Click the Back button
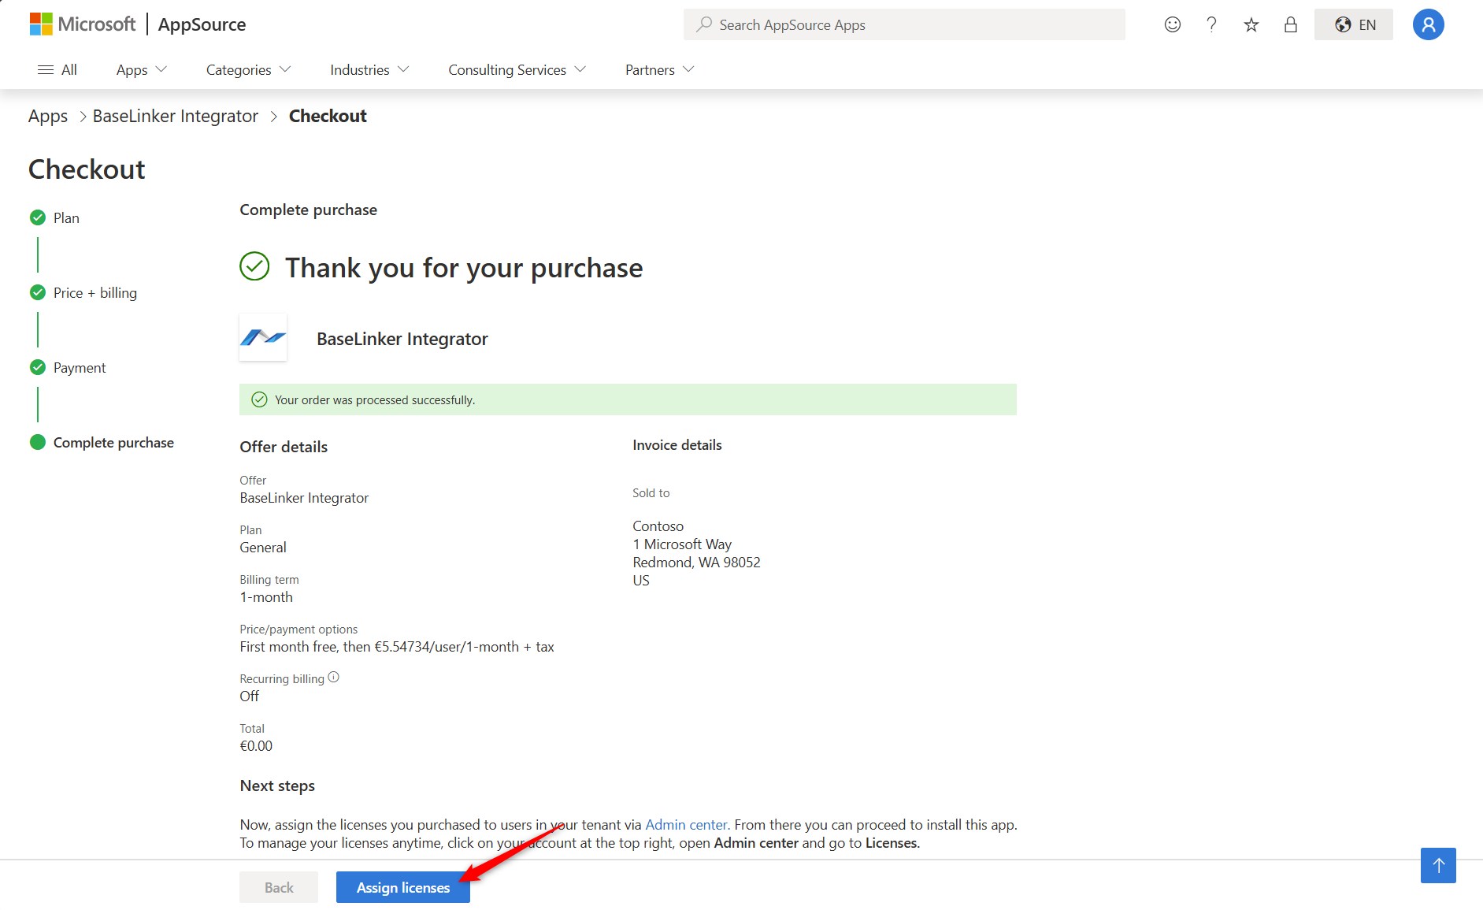Image resolution: width=1483 pixels, height=910 pixels. pyautogui.click(x=279, y=887)
